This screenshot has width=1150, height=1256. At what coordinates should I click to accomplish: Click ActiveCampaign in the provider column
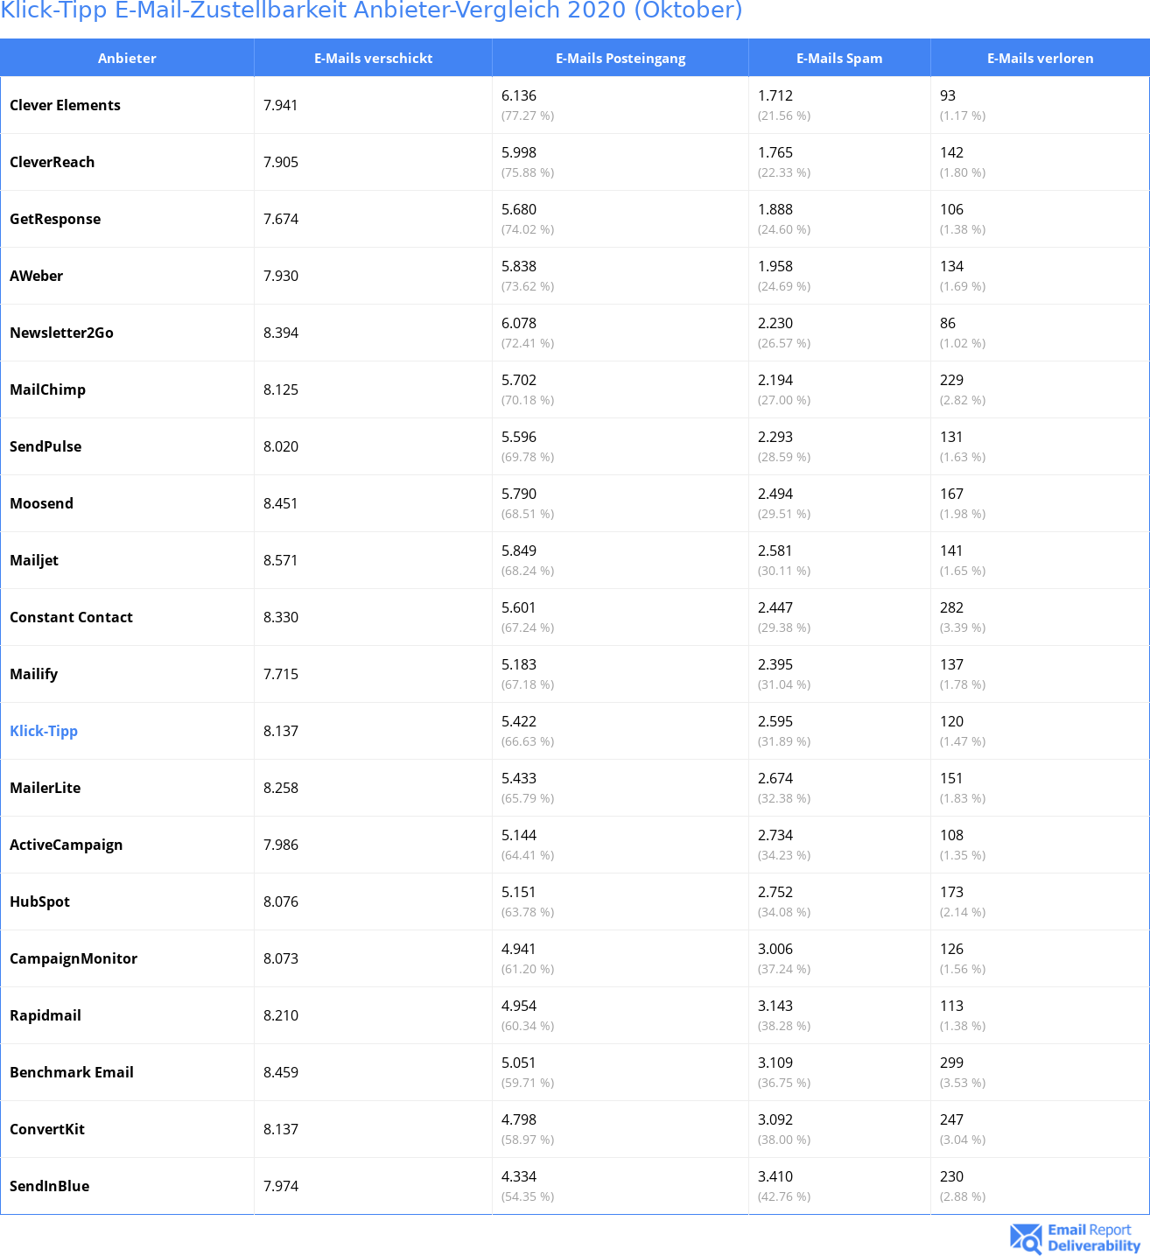(x=66, y=845)
